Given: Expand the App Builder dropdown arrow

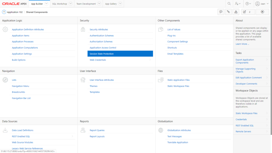Looking at the screenshot, I should pyautogui.click(x=46, y=4).
